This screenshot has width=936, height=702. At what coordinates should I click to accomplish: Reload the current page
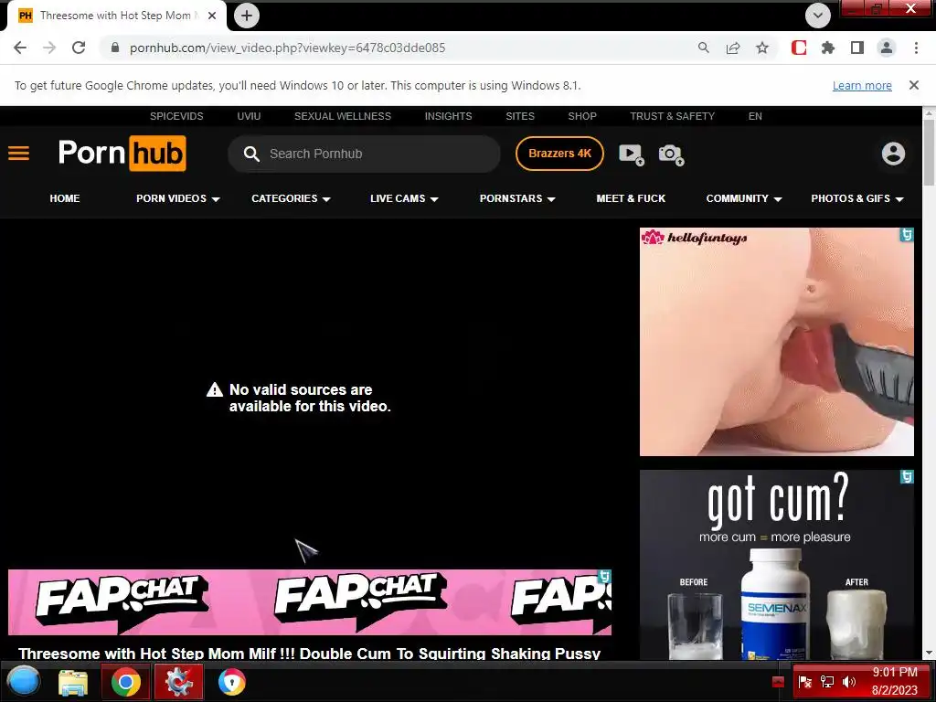pyautogui.click(x=79, y=48)
